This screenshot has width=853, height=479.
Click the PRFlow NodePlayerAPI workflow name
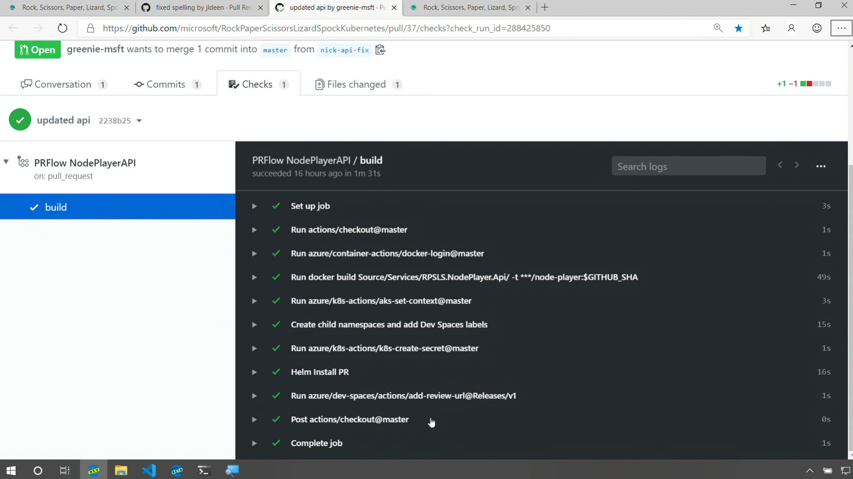[x=85, y=163]
